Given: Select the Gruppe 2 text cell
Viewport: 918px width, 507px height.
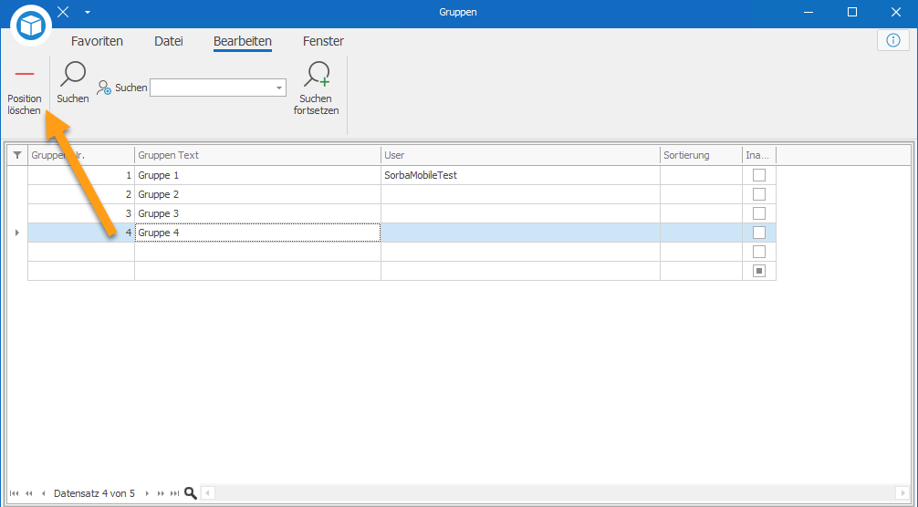Looking at the screenshot, I should click(x=257, y=194).
